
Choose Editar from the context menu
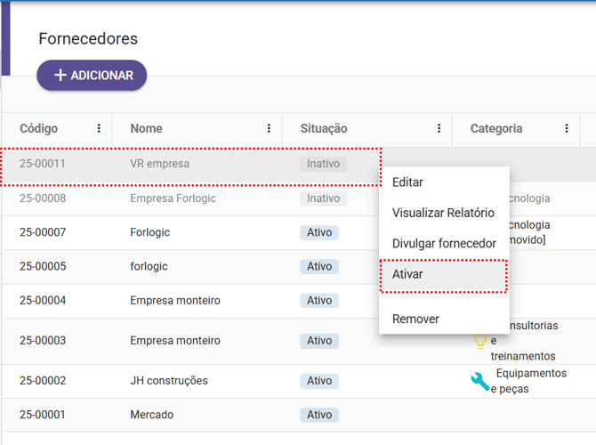point(407,182)
